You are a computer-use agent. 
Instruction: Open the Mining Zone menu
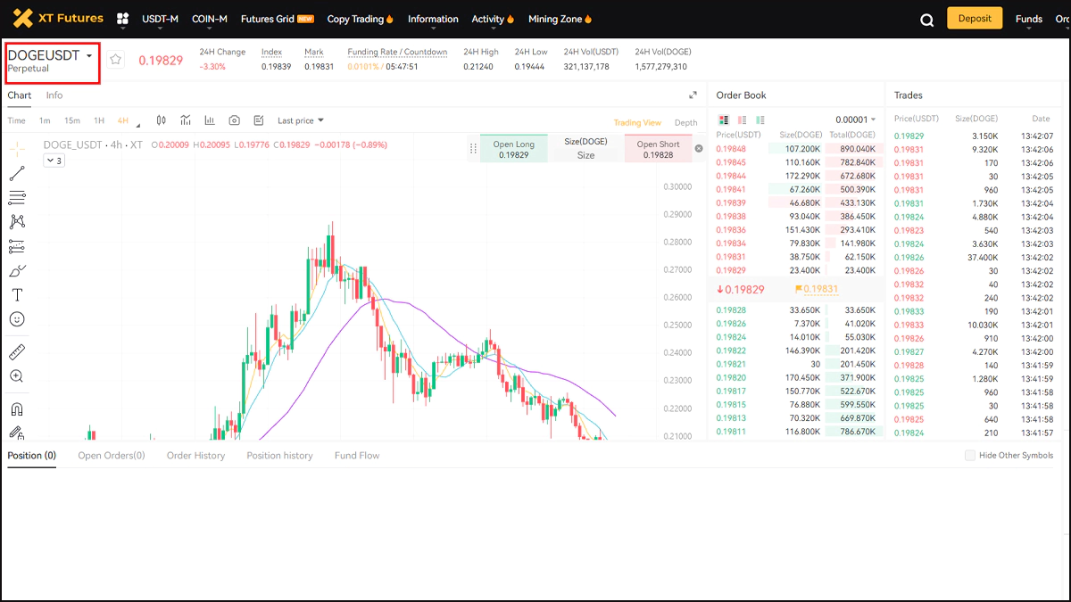click(560, 19)
